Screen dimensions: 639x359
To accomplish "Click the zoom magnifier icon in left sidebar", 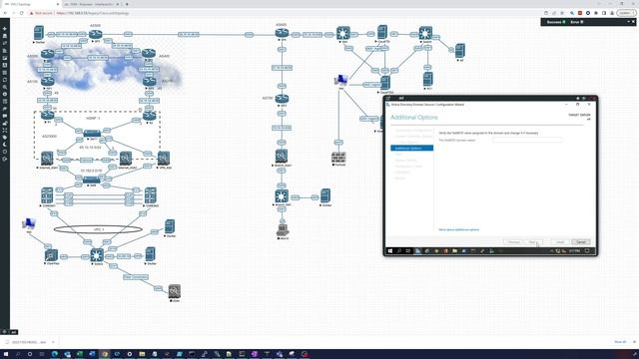I will (x=4, y=87).
